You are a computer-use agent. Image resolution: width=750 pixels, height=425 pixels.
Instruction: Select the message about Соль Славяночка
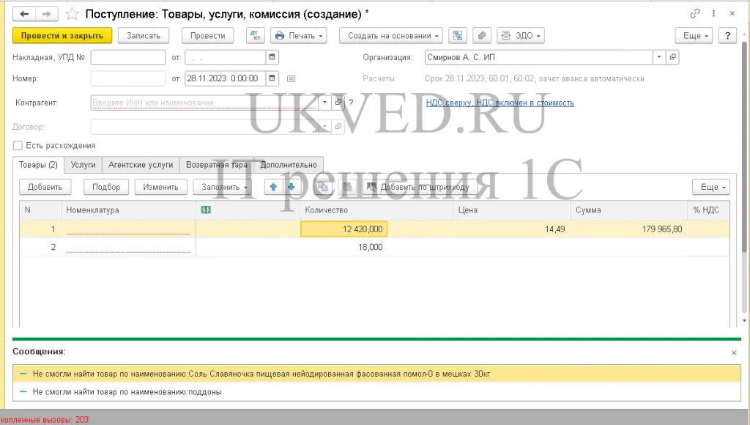click(x=377, y=374)
